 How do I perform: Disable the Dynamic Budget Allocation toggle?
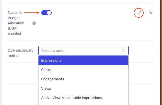pos(47,13)
